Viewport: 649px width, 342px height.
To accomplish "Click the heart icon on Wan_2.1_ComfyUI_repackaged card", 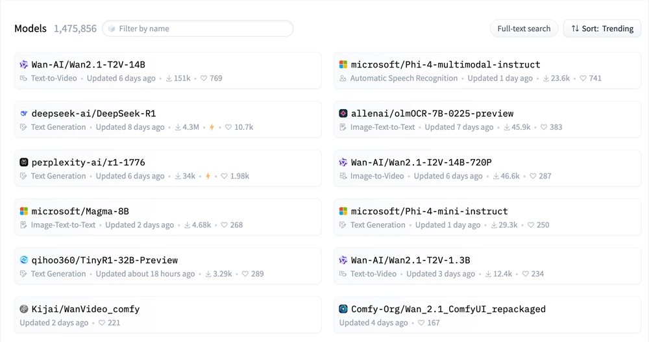I will click(421, 323).
